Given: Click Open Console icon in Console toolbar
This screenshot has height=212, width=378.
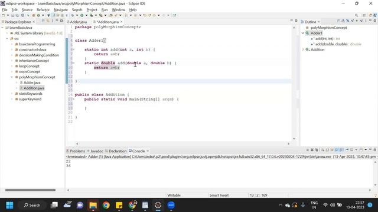Looking at the screenshot, I should [361, 150].
